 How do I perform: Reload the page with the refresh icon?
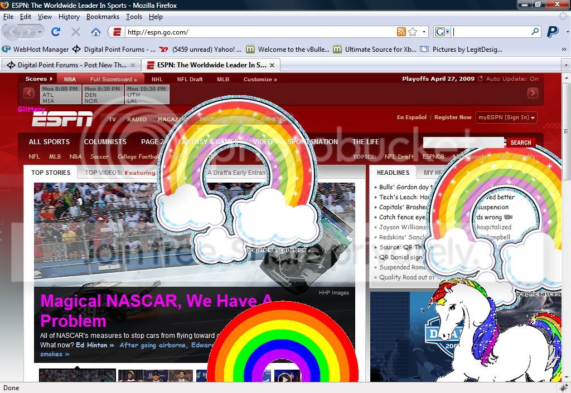tap(56, 32)
